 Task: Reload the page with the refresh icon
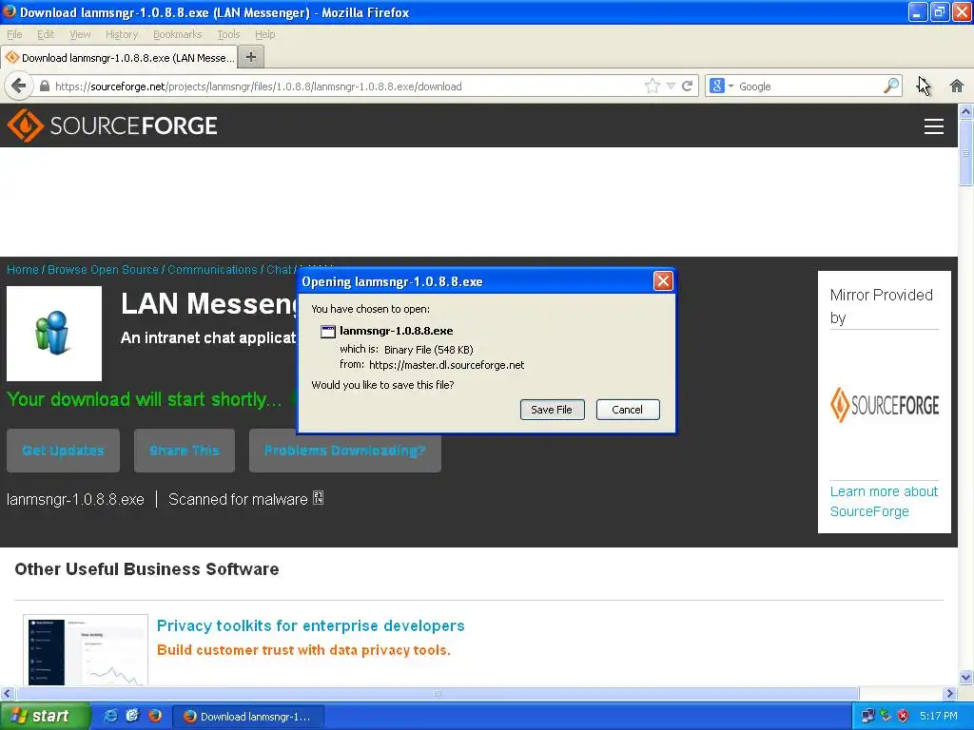tap(687, 86)
